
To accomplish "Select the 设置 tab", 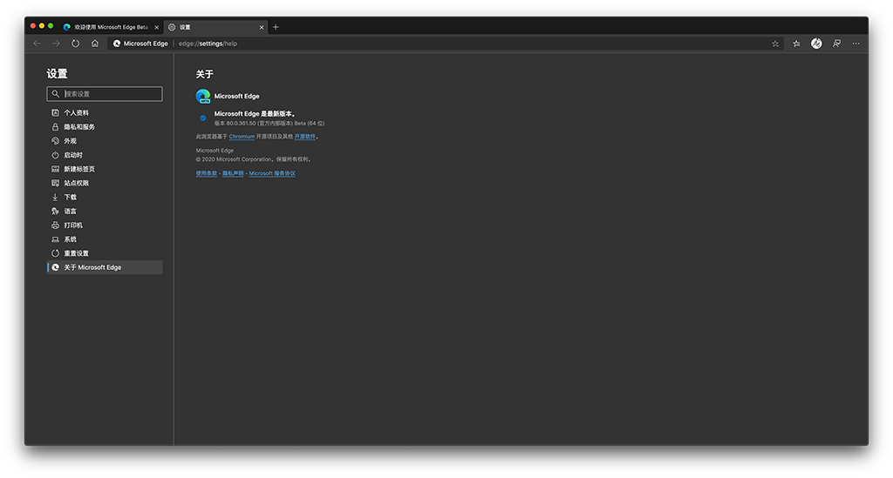I will (216, 27).
